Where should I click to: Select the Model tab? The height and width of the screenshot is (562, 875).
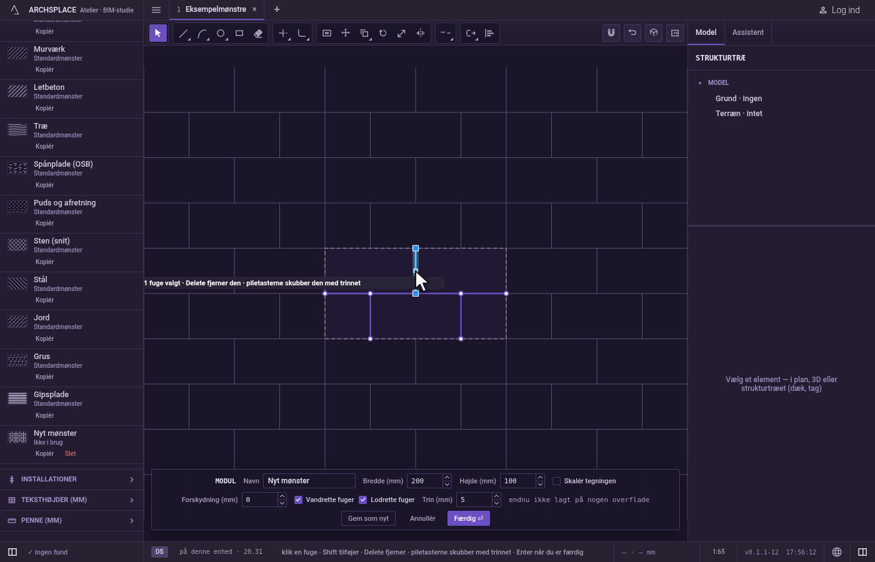706,32
